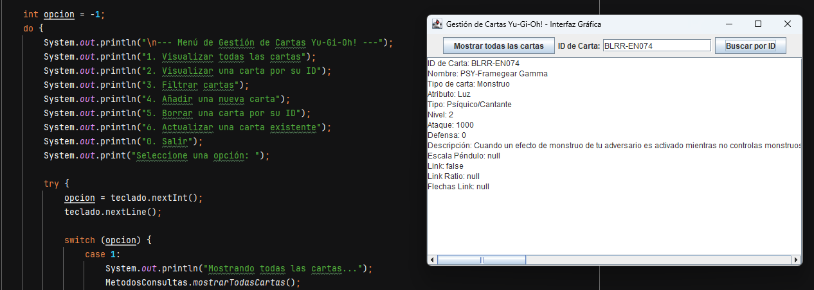Click the '0. Salir' code line
The height and width of the screenshot is (290, 814).
(x=123, y=141)
